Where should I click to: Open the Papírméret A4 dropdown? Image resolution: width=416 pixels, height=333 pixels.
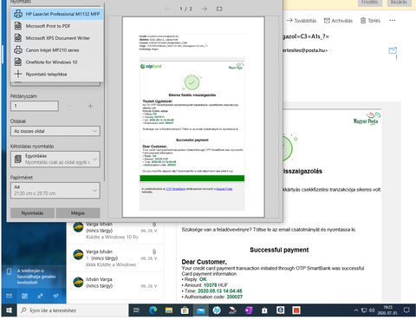click(55, 190)
